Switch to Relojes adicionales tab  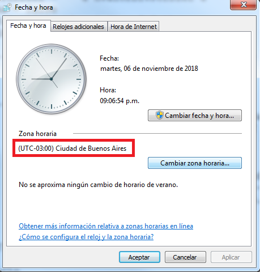(78, 27)
